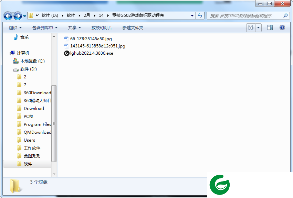
Task: Click the folder icon beside 美图秀秀
Action: 19,156
